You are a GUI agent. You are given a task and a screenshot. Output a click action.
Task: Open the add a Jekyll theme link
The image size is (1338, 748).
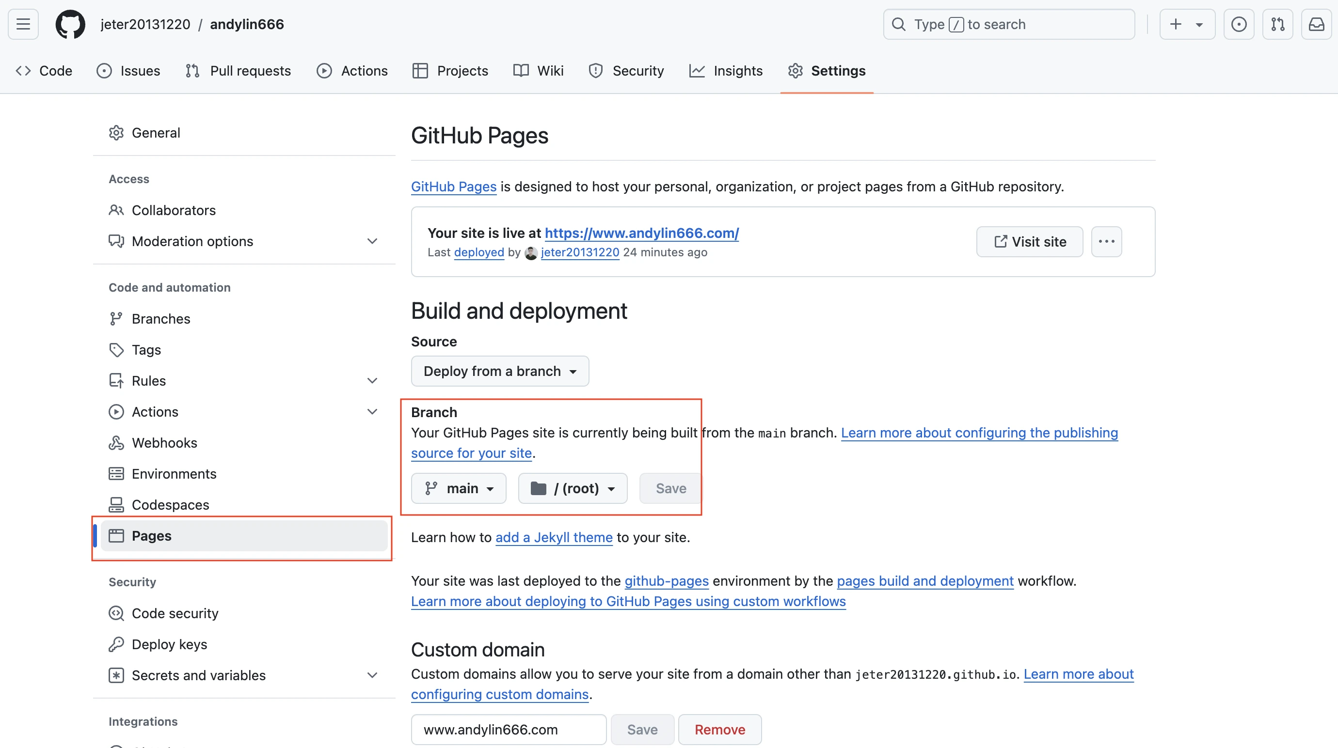pyautogui.click(x=554, y=537)
